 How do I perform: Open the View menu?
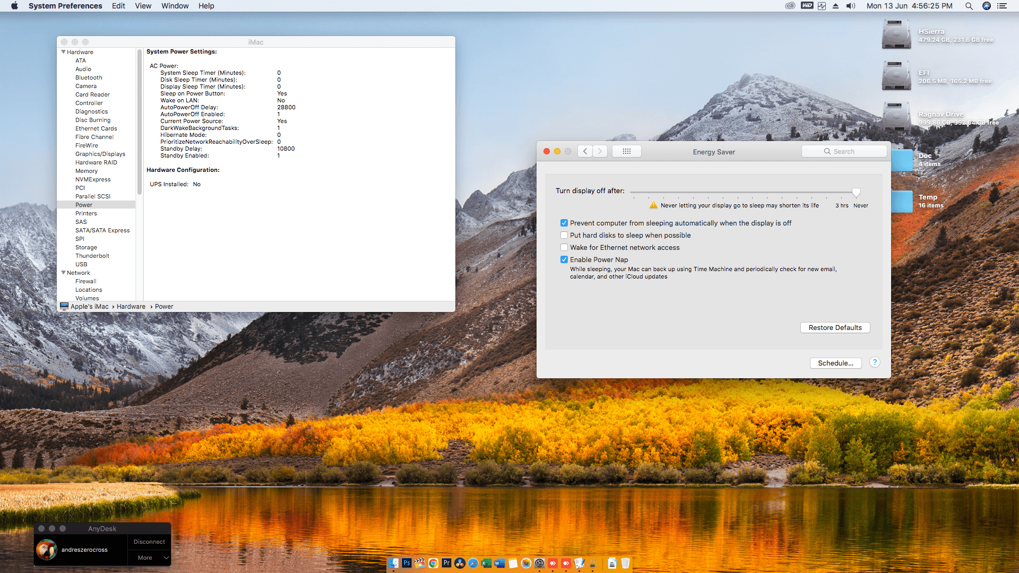[x=143, y=6]
